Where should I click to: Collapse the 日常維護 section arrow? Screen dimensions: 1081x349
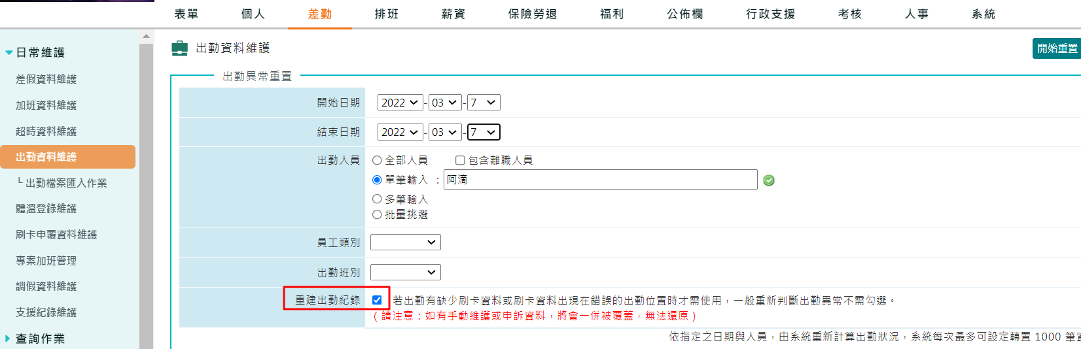coord(9,52)
